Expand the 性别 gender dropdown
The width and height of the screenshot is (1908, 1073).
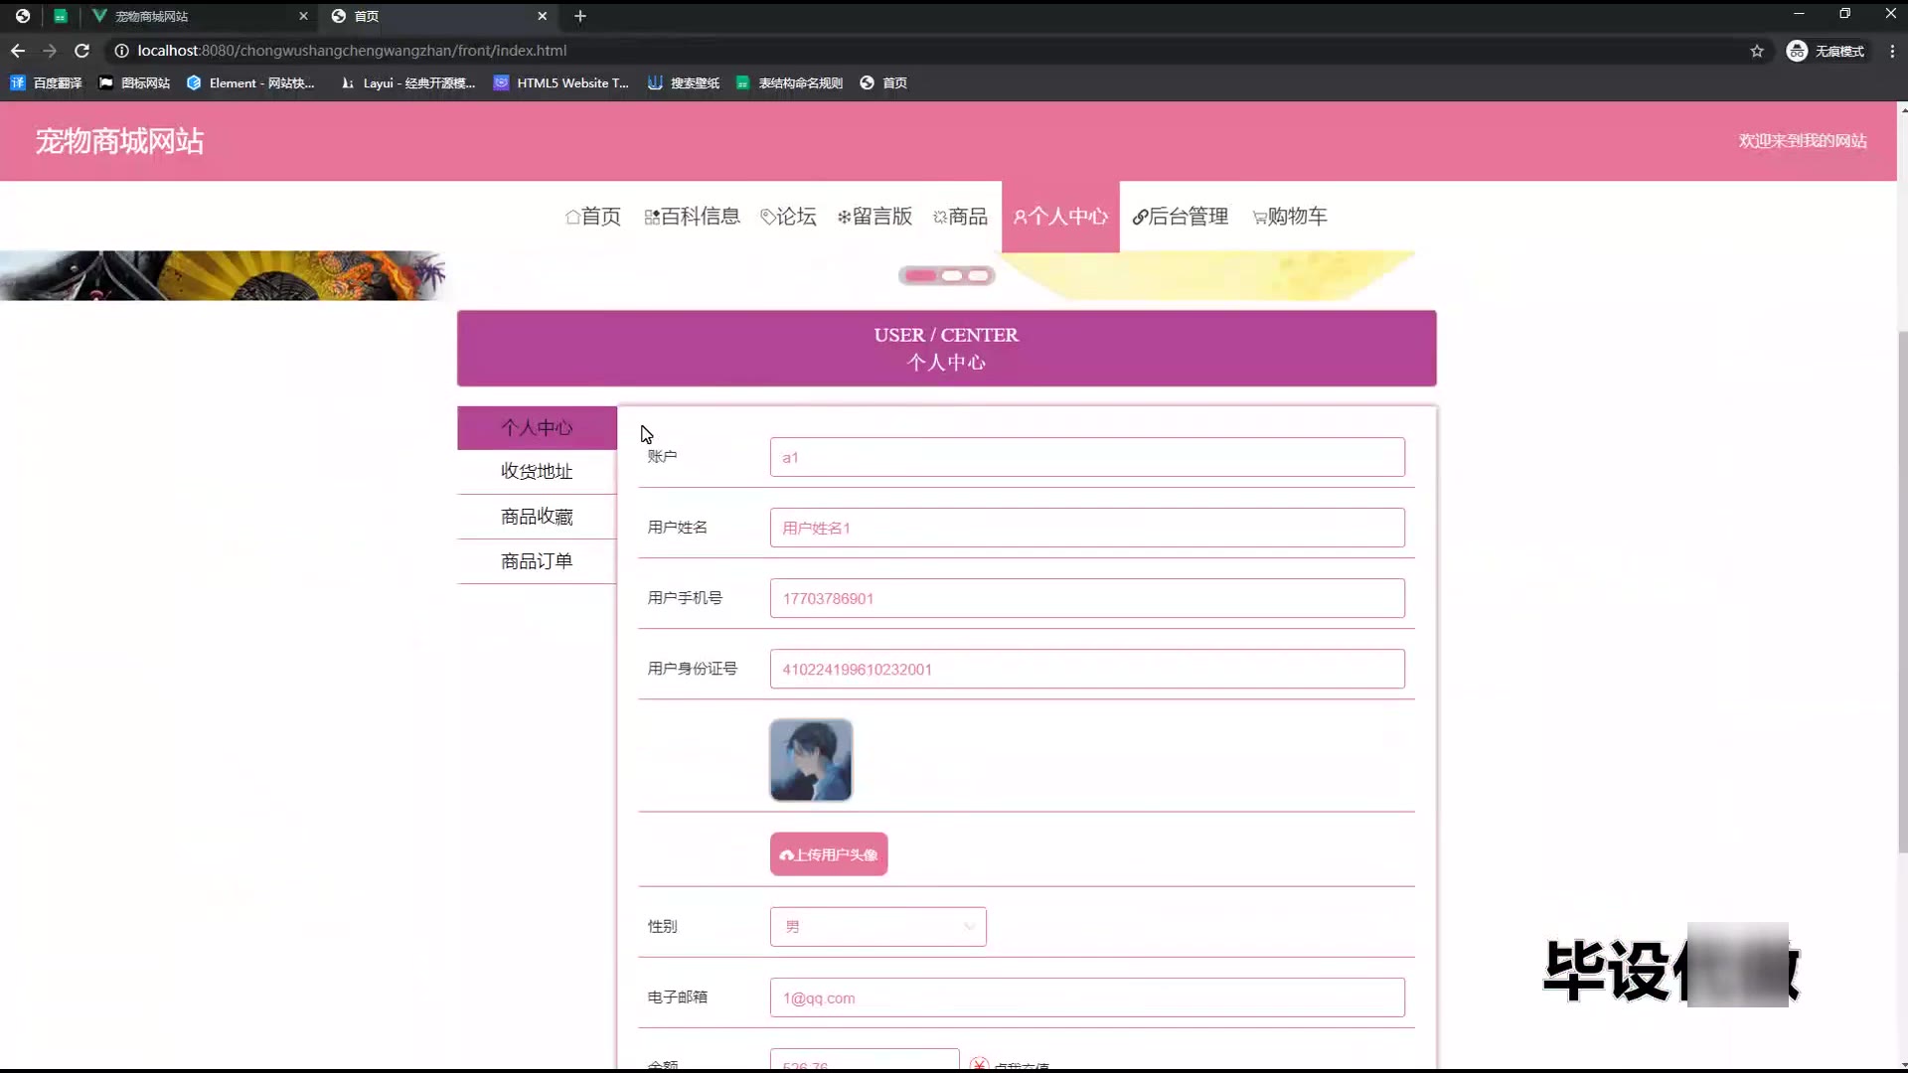877,927
